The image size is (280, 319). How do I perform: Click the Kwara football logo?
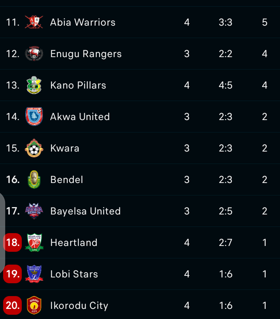pyautogui.click(x=34, y=148)
